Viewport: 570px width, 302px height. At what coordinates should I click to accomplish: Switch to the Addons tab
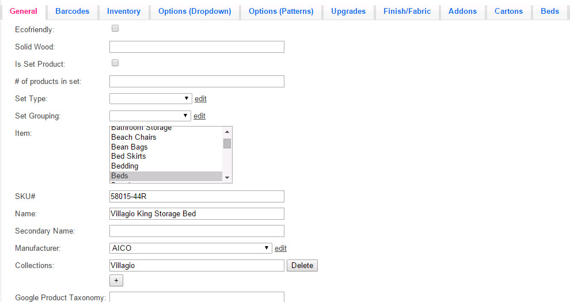coord(462,12)
